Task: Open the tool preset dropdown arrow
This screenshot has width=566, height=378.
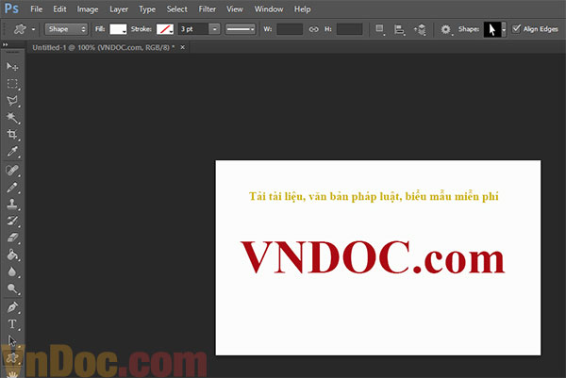Action: pos(34,29)
